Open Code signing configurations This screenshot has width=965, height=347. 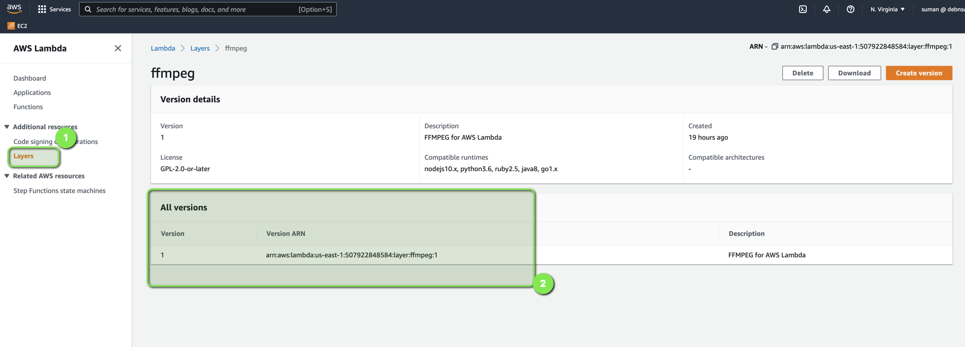(55, 142)
